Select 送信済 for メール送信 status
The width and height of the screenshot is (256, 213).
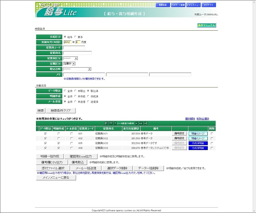point(88,102)
